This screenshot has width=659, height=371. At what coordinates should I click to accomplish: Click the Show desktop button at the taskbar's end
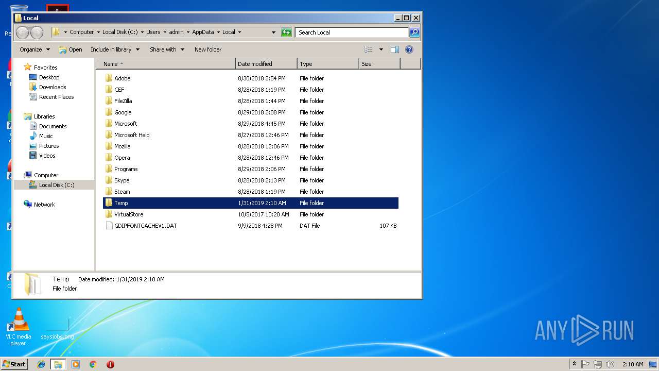[x=654, y=364]
